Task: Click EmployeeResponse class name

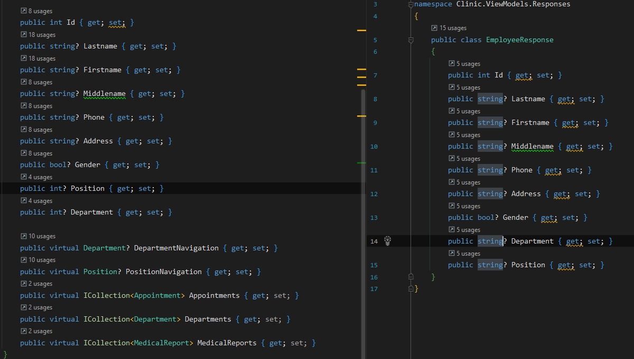Action: 520,40
